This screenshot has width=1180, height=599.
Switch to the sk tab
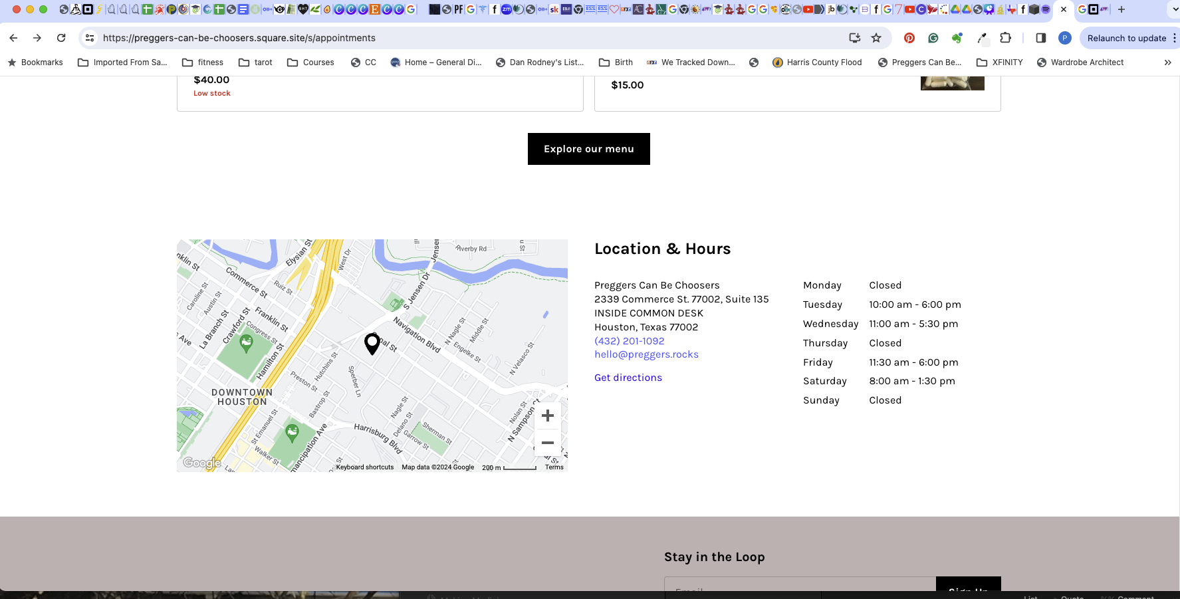554,9
